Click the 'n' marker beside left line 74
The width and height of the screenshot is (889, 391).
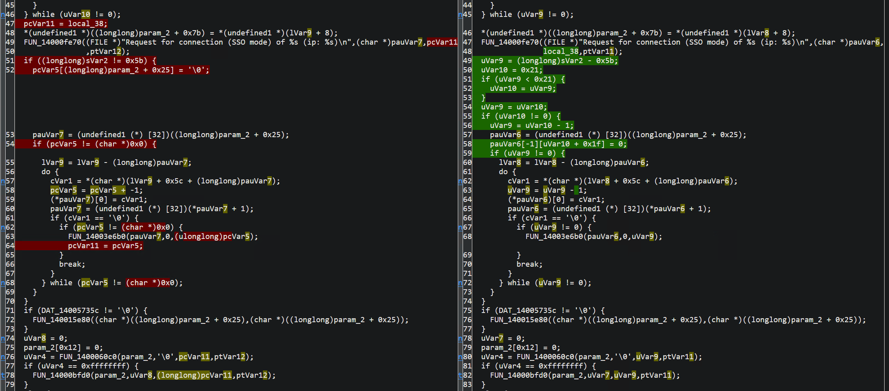3,338
